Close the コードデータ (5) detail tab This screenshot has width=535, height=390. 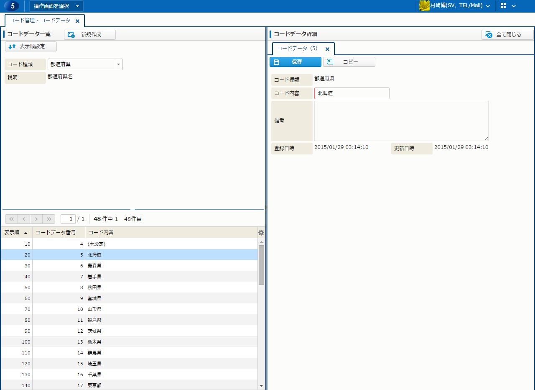[x=327, y=49]
